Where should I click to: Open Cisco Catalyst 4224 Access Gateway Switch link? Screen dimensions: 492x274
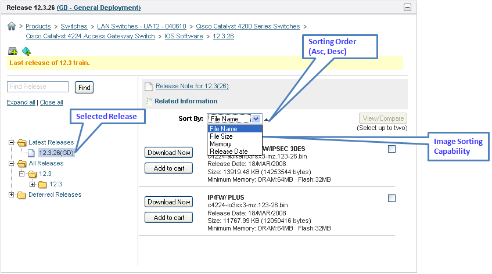(x=91, y=37)
